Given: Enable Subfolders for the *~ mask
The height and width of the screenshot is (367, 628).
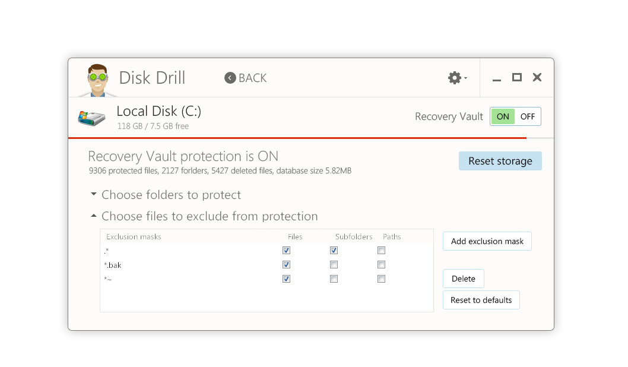Looking at the screenshot, I should point(334,279).
